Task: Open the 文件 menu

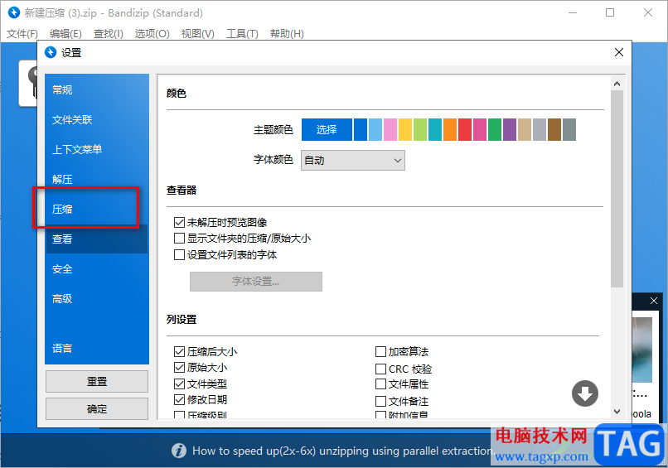Action: 22,34
